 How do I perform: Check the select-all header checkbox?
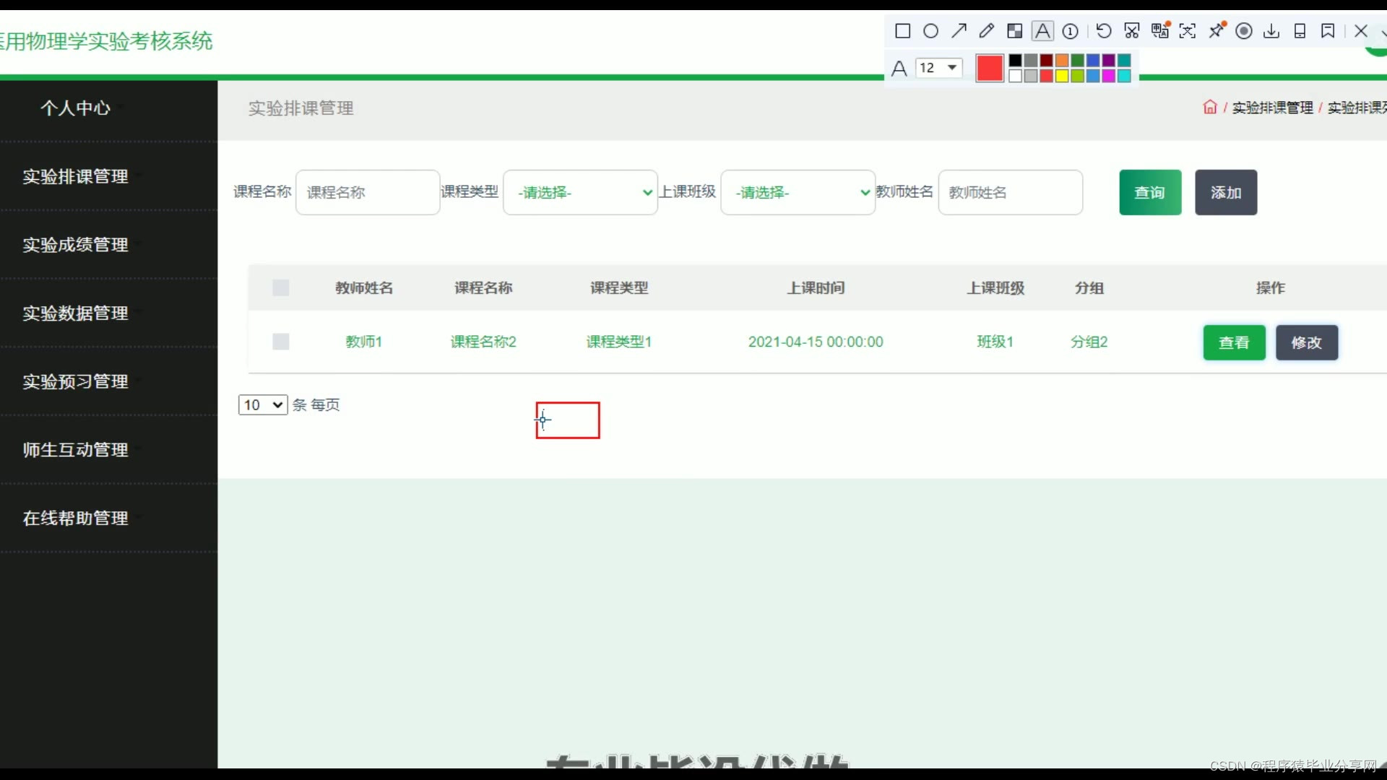(281, 288)
